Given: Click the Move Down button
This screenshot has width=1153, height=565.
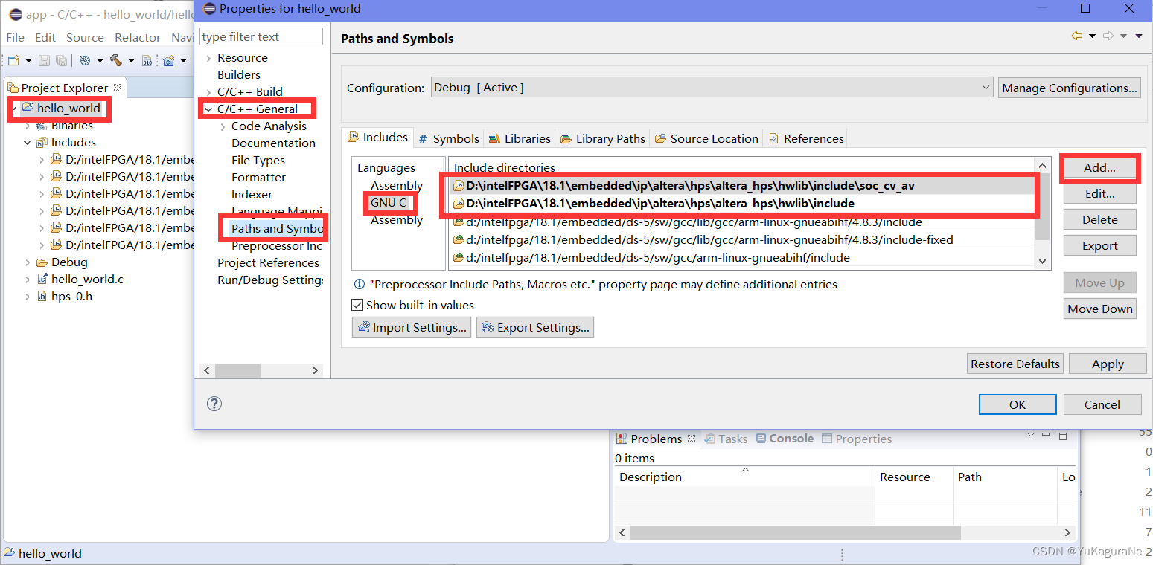Looking at the screenshot, I should [1099, 309].
